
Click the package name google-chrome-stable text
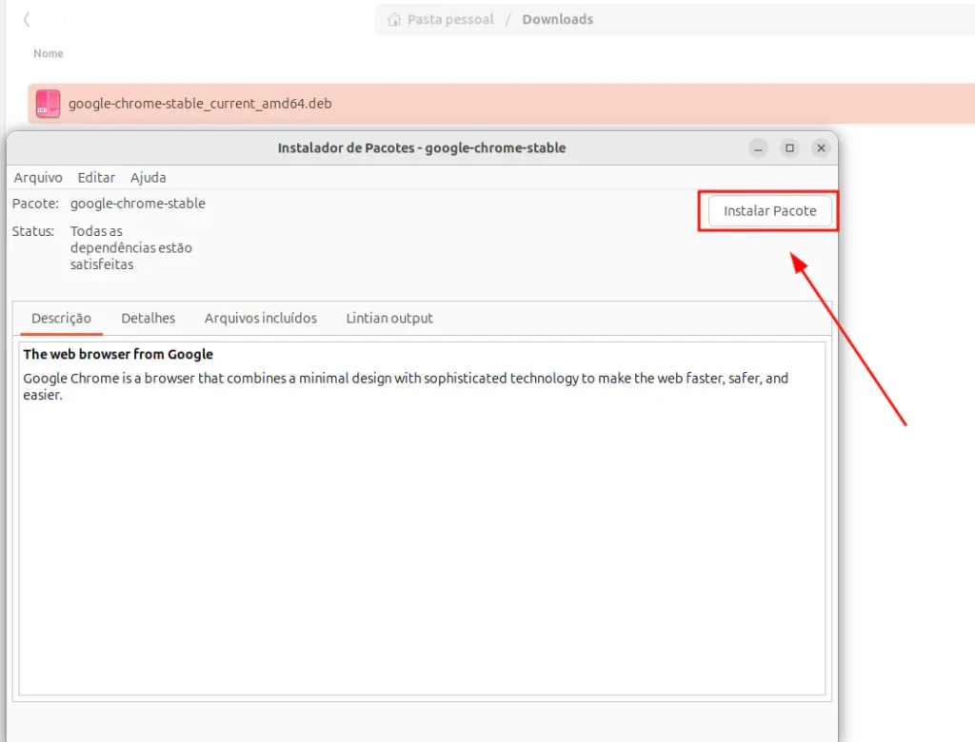(x=137, y=204)
